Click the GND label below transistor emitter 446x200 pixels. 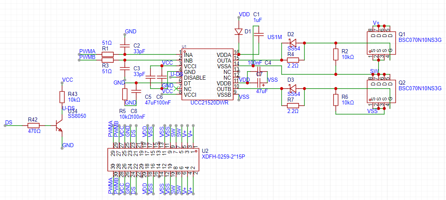(68, 145)
